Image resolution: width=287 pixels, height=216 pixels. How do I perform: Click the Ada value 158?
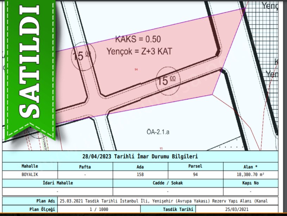click(140, 174)
